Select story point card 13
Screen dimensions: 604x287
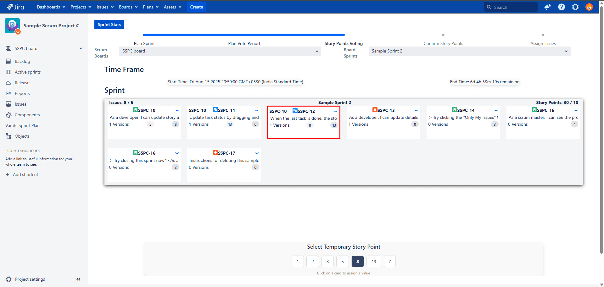point(374,262)
